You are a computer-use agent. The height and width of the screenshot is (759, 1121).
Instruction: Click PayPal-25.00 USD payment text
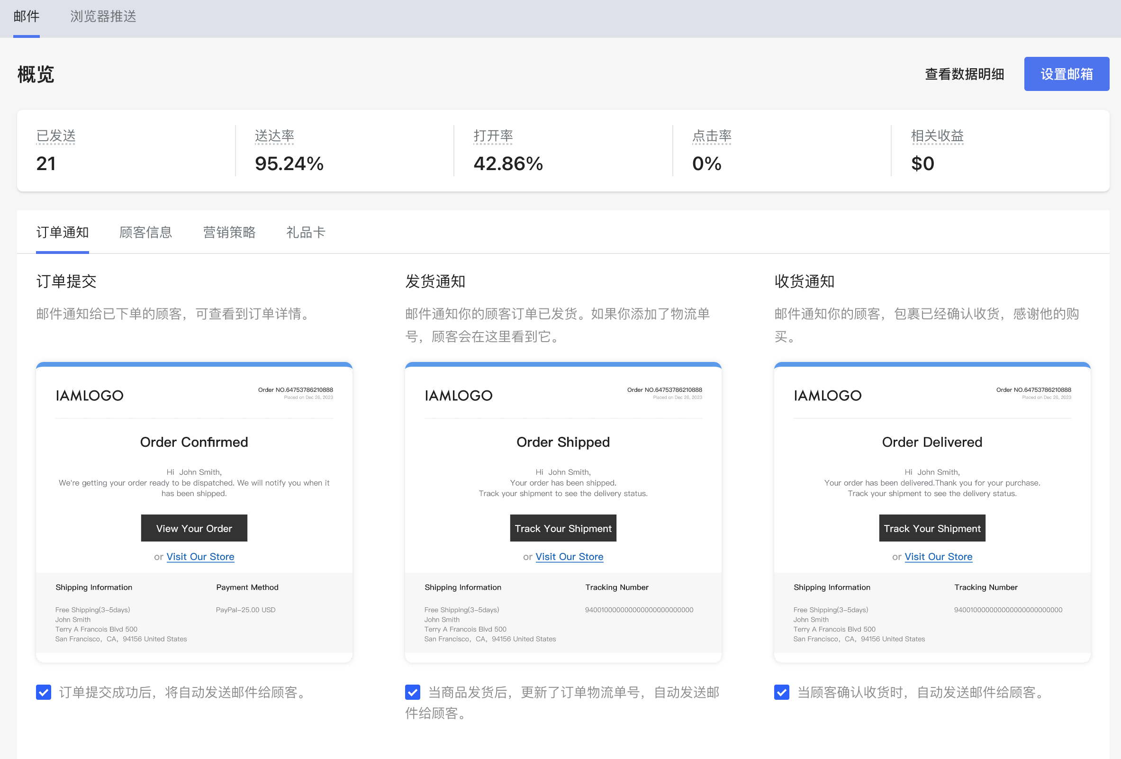[x=245, y=609]
